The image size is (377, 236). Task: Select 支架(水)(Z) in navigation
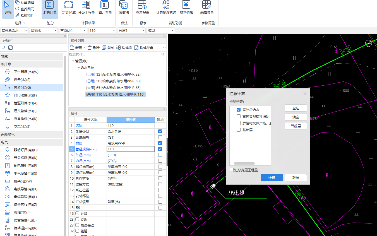pyautogui.click(x=32, y=127)
